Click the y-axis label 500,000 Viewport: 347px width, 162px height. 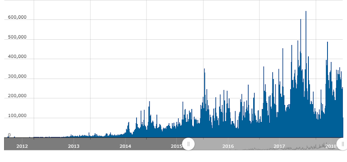[17, 37]
